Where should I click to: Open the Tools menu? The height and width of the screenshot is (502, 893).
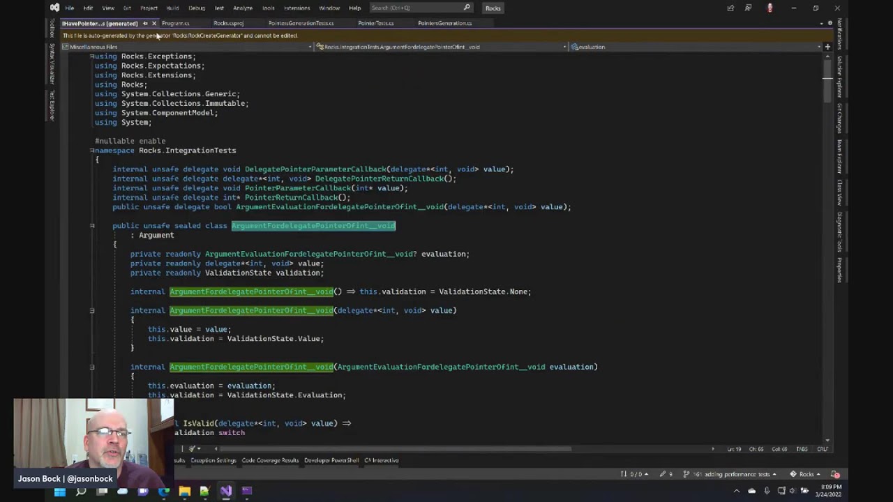[269, 8]
